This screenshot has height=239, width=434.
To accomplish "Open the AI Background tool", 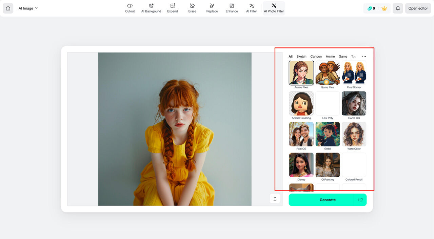I will 151,8.
